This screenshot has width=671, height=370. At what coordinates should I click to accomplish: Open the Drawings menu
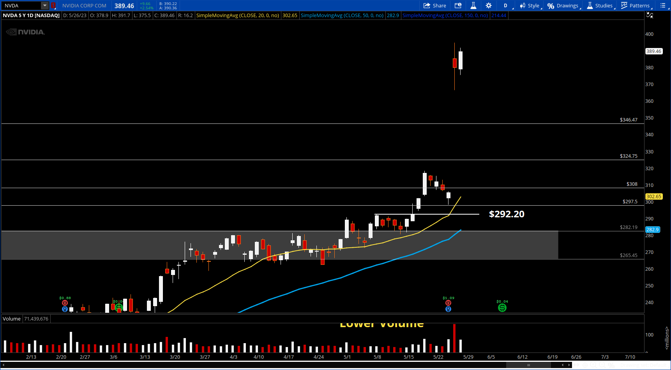click(x=563, y=5)
